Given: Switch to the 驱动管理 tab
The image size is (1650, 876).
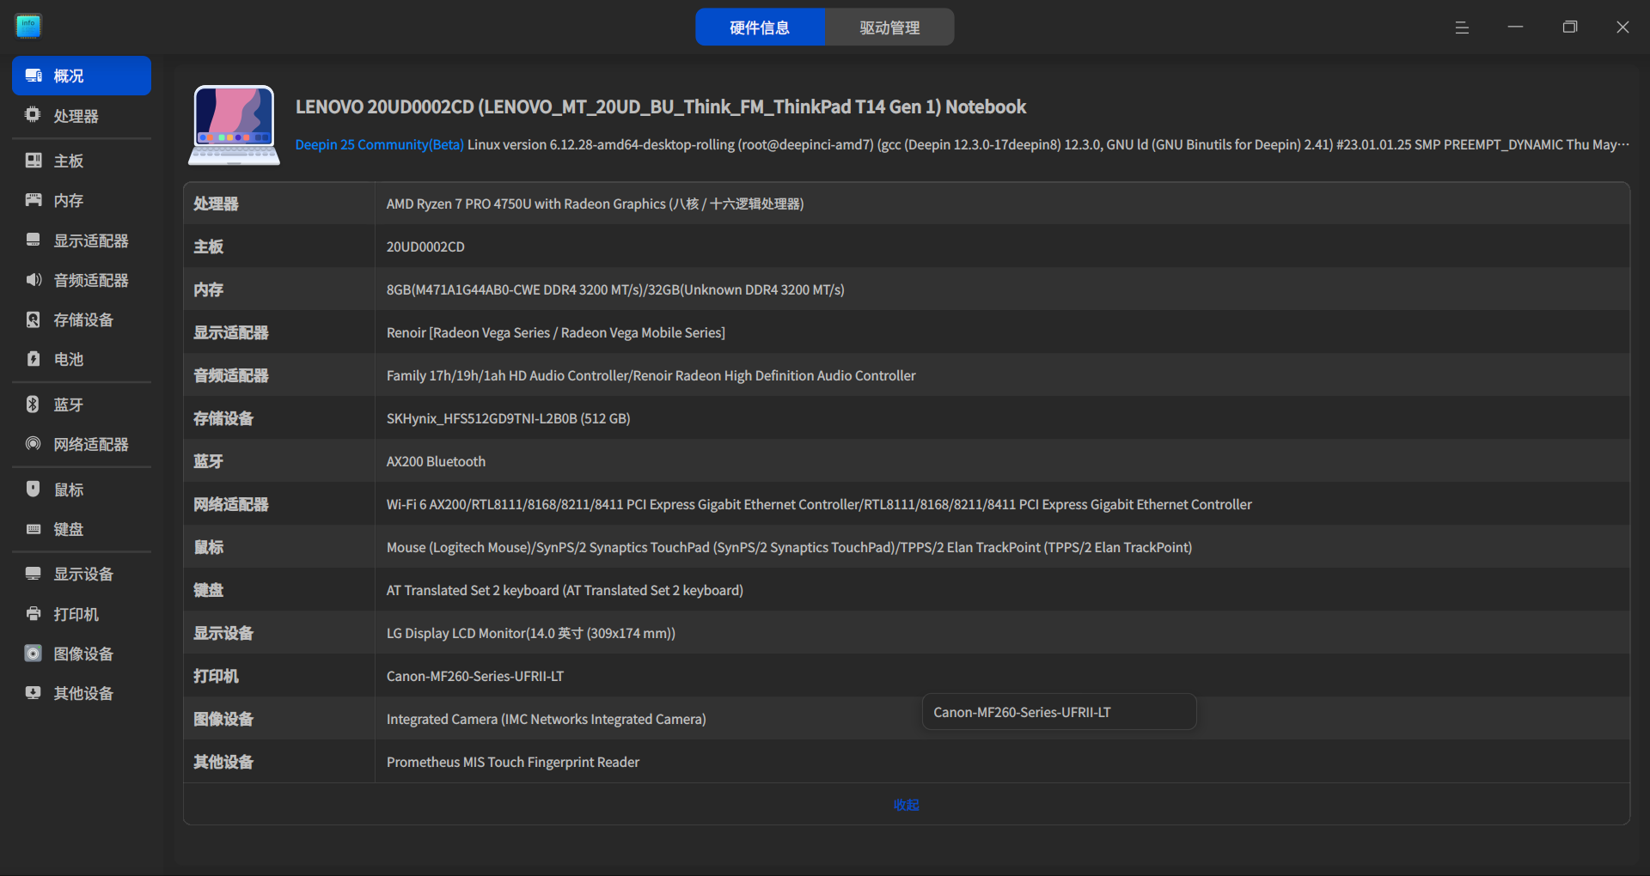Looking at the screenshot, I should [889, 27].
